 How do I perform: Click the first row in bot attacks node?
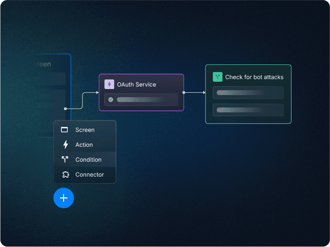[248, 93]
